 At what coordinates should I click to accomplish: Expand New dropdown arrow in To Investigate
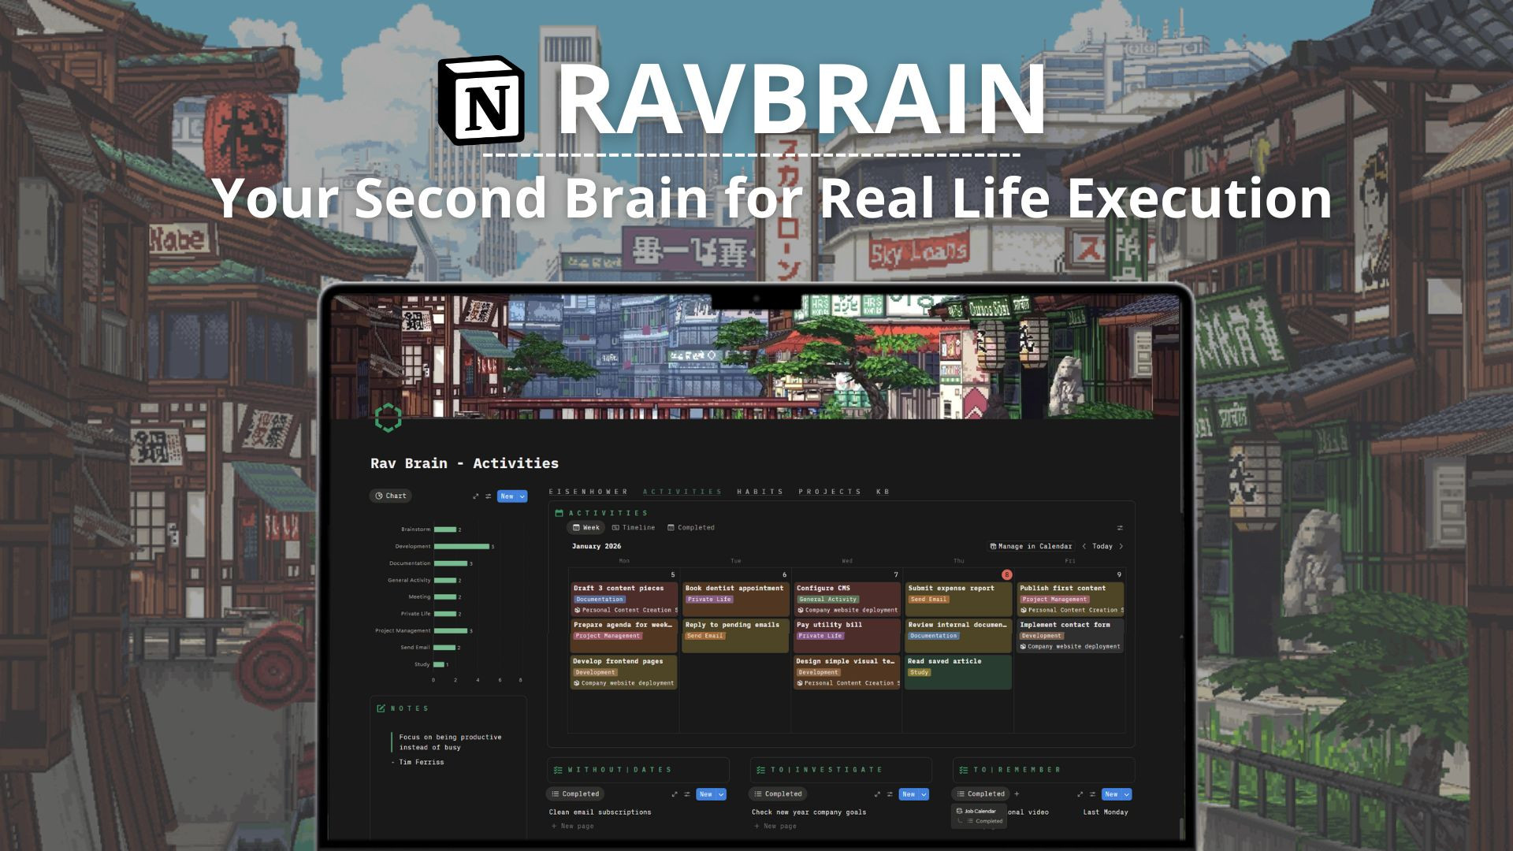click(x=924, y=794)
